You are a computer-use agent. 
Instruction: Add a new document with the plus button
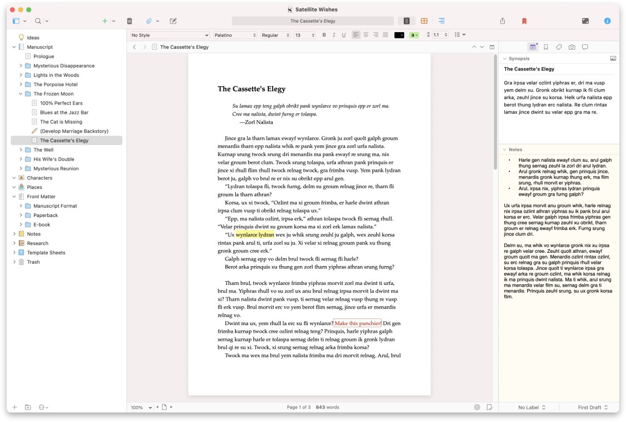(104, 21)
